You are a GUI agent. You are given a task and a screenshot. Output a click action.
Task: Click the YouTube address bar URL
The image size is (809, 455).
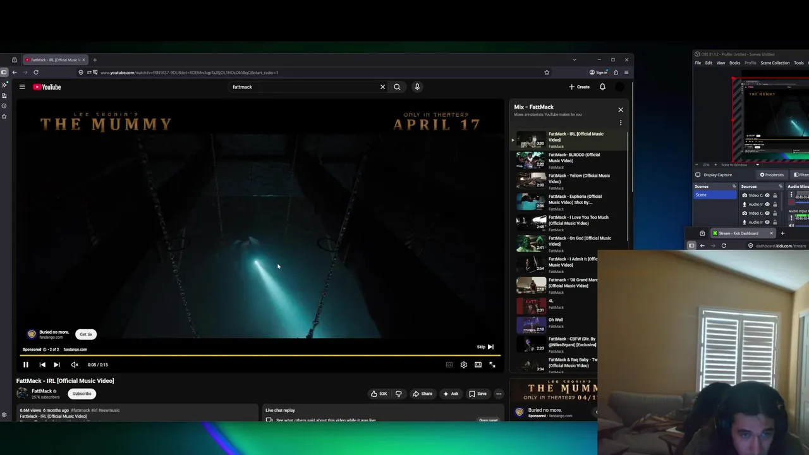coord(190,73)
